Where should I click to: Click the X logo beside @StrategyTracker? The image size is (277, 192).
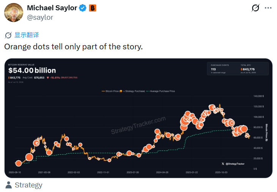point(223,164)
